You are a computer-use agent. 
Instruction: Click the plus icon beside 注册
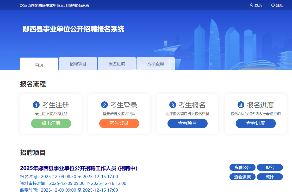pos(273,5)
